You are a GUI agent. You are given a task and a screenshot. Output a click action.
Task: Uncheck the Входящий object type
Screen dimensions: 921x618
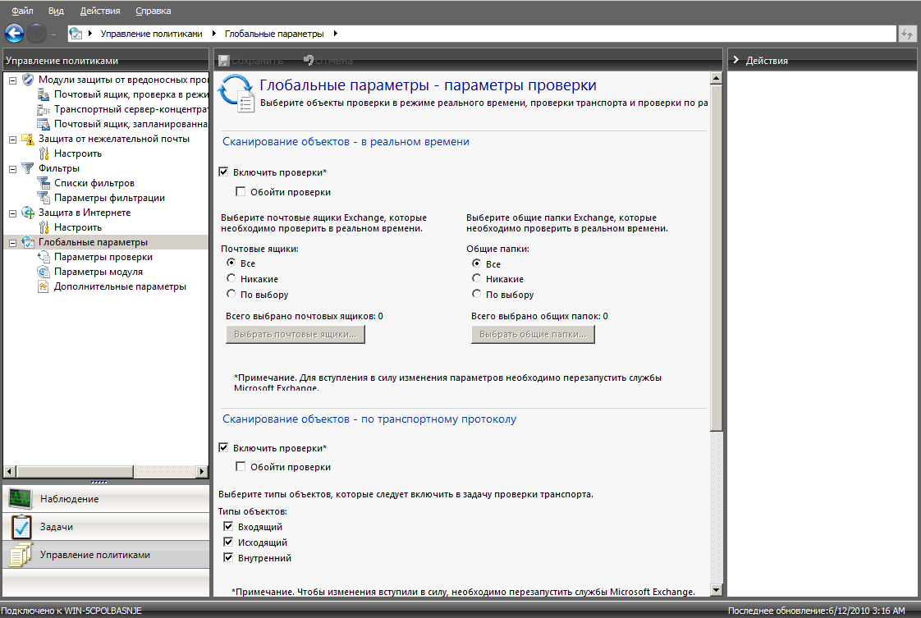pyautogui.click(x=228, y=526)
